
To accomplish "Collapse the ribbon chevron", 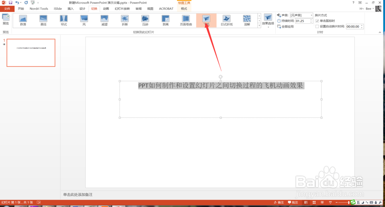I will click(x=380, y=32).
